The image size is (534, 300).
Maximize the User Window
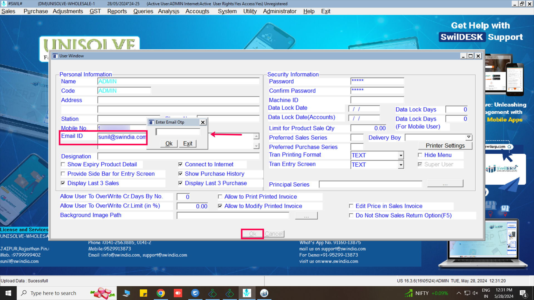[471, 56]
